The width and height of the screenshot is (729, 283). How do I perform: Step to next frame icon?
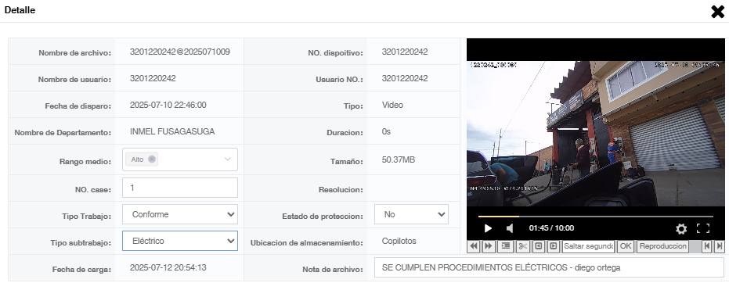click(553, 246)
